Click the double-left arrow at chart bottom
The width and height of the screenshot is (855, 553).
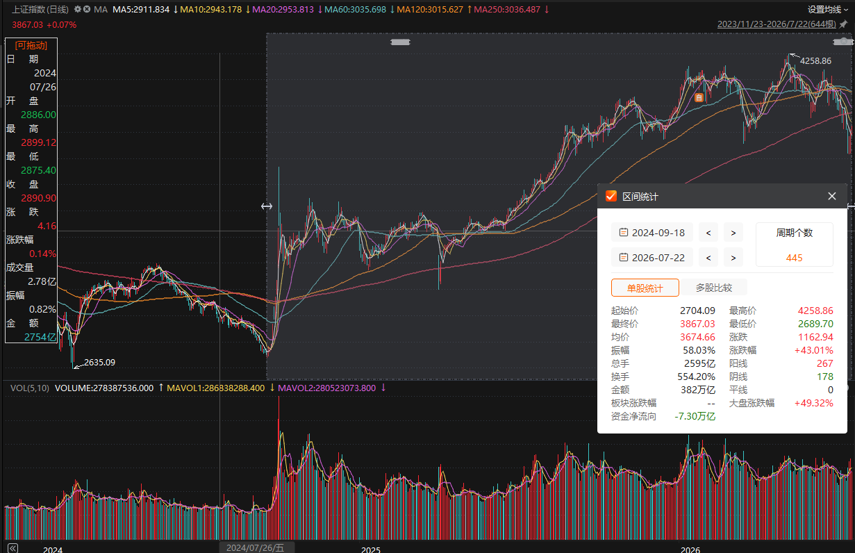pos(12,547)
